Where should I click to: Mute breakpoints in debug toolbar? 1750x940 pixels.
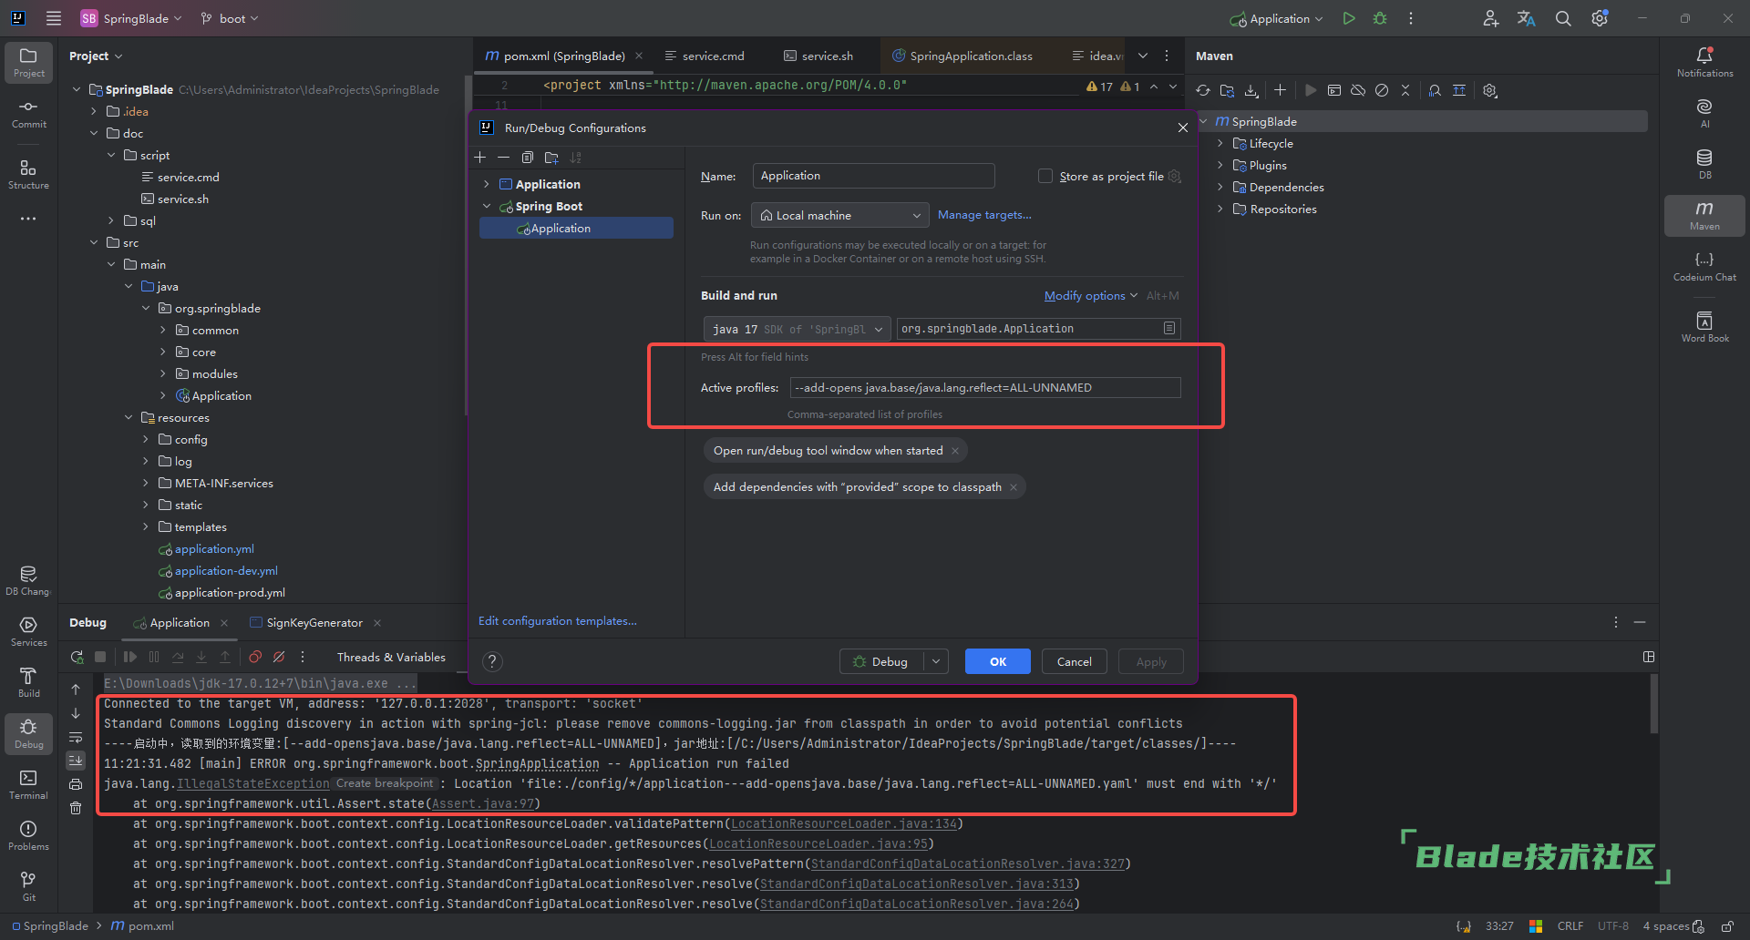coord(279,657)
